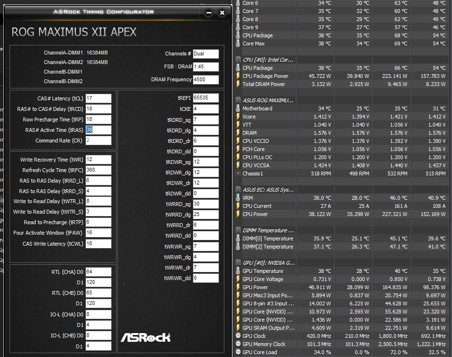This screenshot has width=452, height=357.
Task: Click the Read to Precharge (tRTP) field
Action: (98, 222)
